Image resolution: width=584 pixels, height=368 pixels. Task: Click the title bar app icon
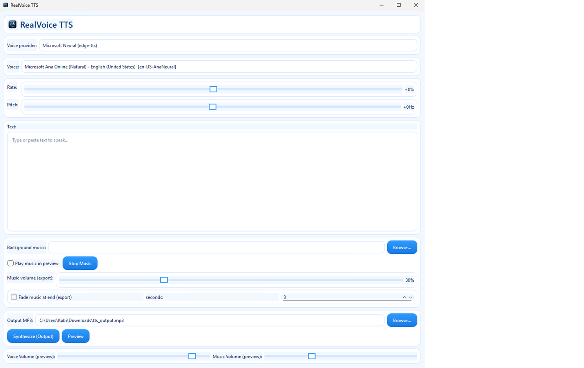point(5,5)
